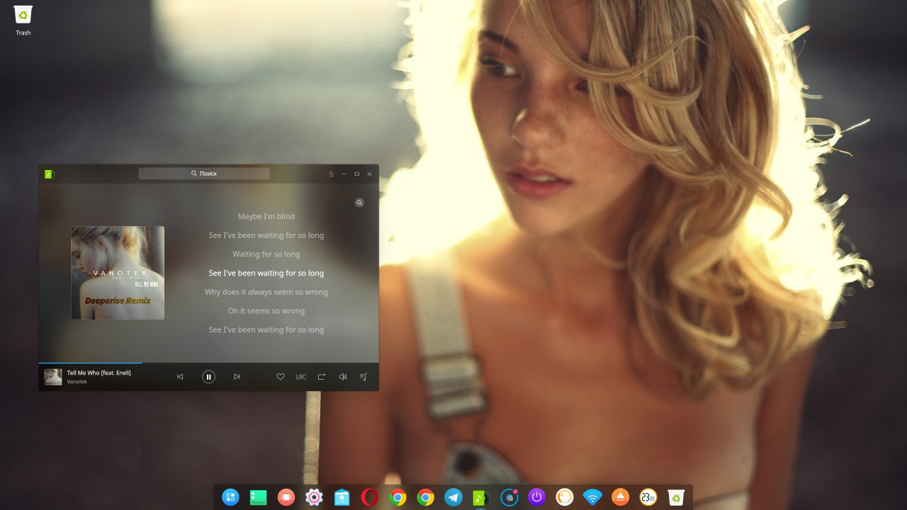The width and height of the screenshot is (907, 510).
Task: Pause the currently playing song
Action: click(x=208, y=377)
